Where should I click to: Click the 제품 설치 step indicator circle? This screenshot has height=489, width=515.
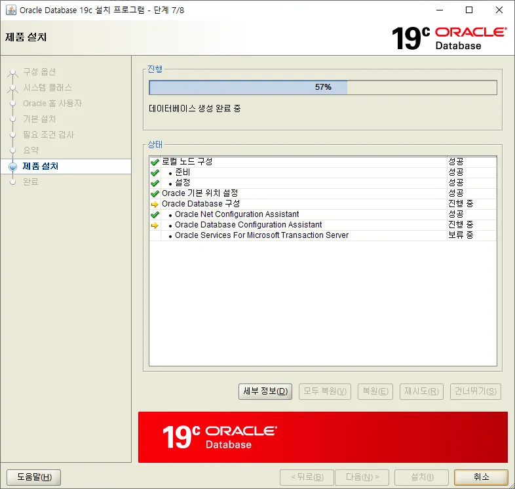[12, 166]
